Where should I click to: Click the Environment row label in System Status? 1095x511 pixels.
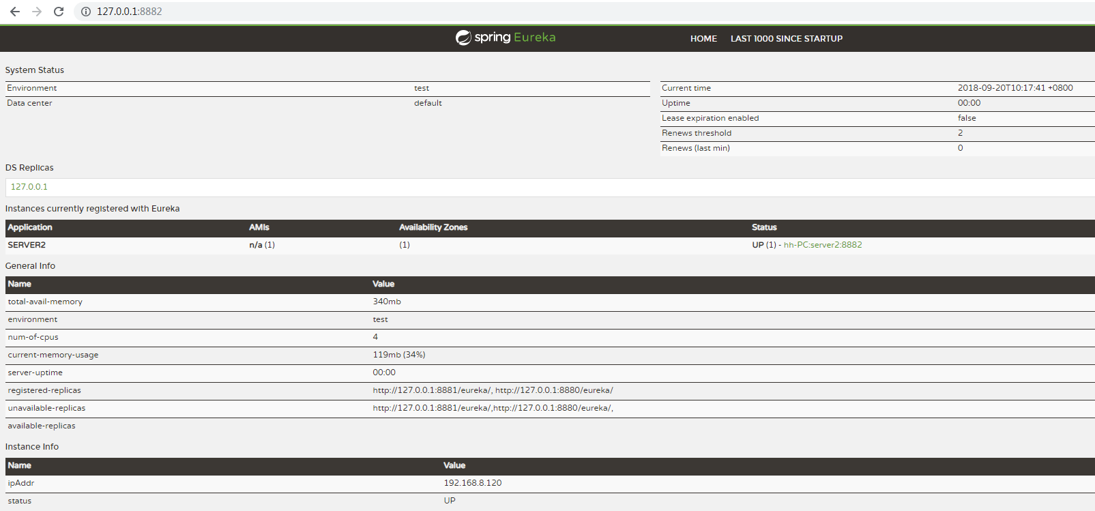pyautogui.click(x=32, y=88)
